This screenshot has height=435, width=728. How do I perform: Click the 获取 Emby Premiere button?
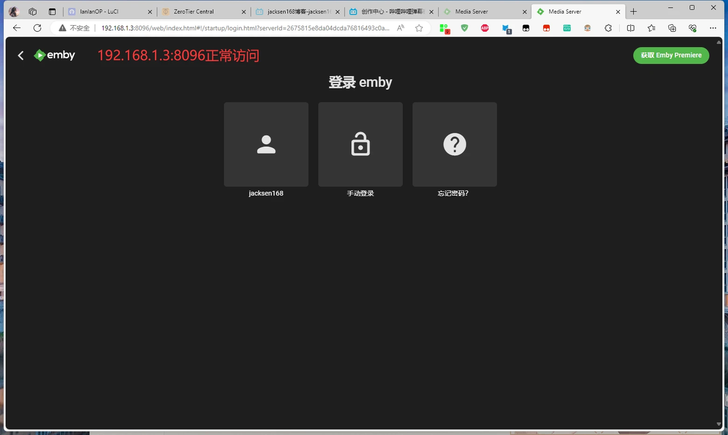click(x=671, y=55)
